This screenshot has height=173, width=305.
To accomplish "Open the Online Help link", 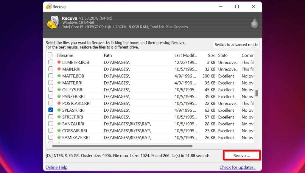I will [56, 167].
